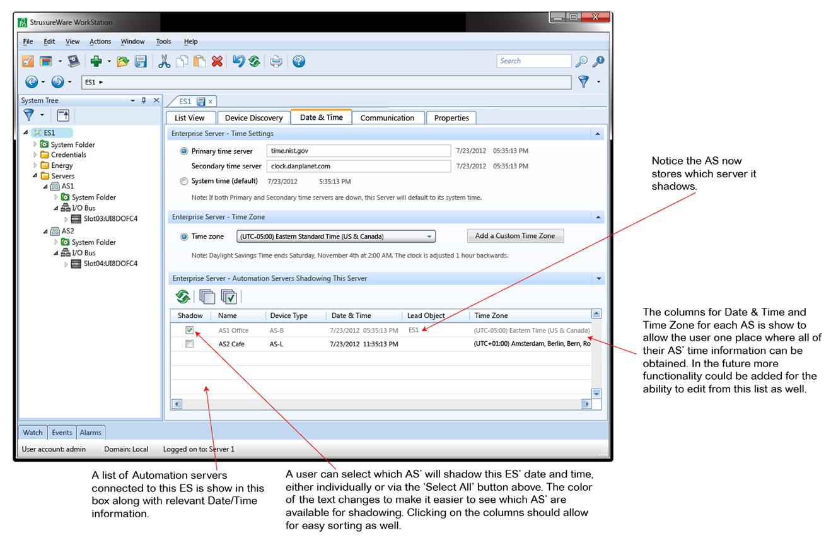The height and width of the screenshot is (545, 831).
Task: Click the magnifier search icon beside the Search box
Action: 581,61
